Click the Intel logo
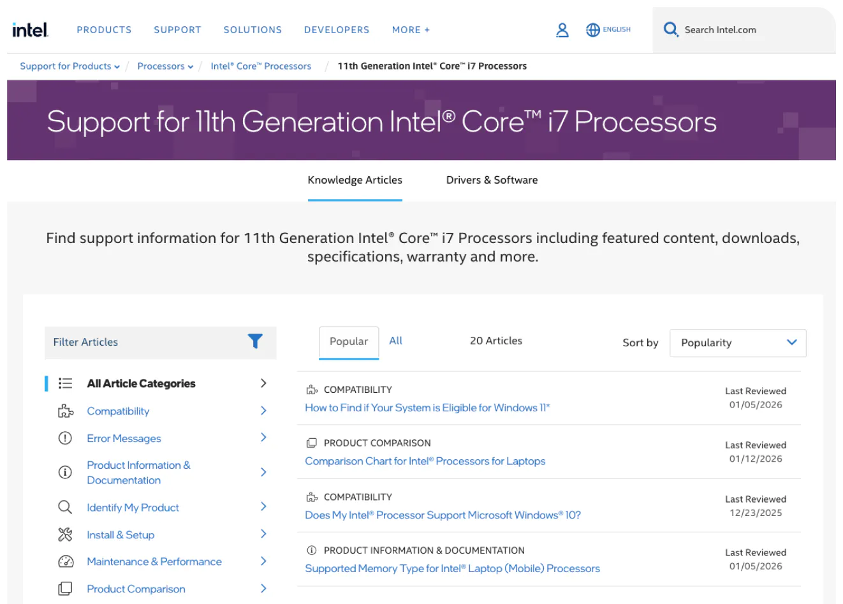The height and width of the screenshot is (604, 843). pyautogui.click(x=30, y=30)
